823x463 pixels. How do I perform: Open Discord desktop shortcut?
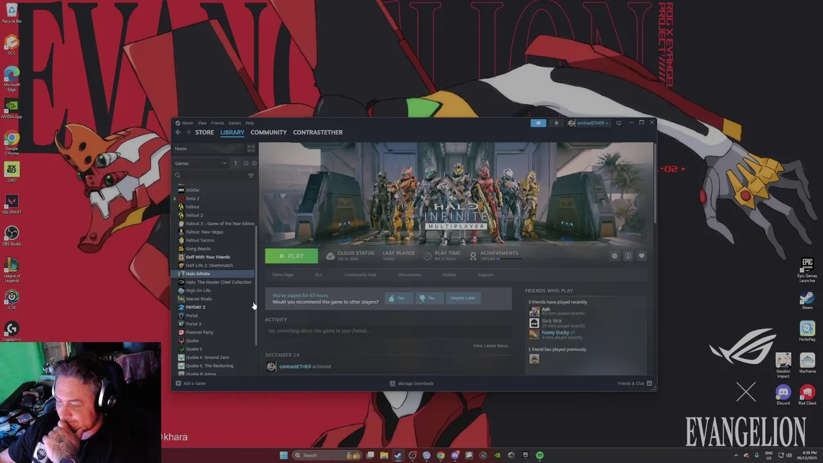(783, 394)
